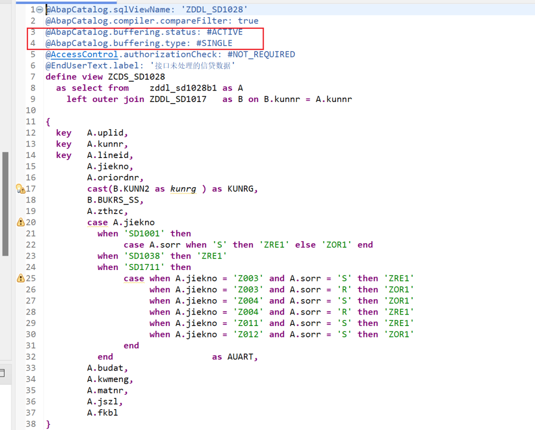This screenshot has width=535, height=430.
Task: Click the field A.fkbl
Action: [103, 413]
